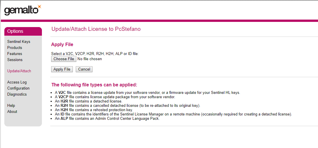Click the "following file types" heading
This screenshot has width=318, height=148.
pos(94,85)
